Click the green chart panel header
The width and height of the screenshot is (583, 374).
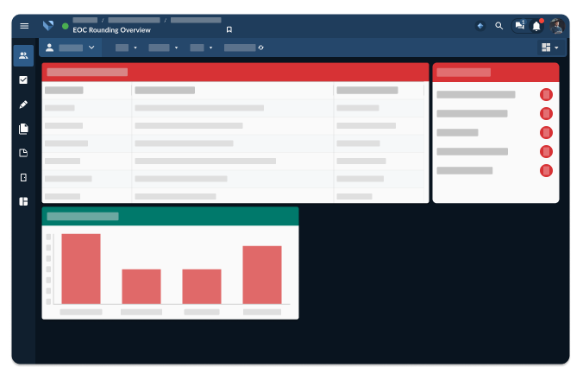[x=170, y=216]
